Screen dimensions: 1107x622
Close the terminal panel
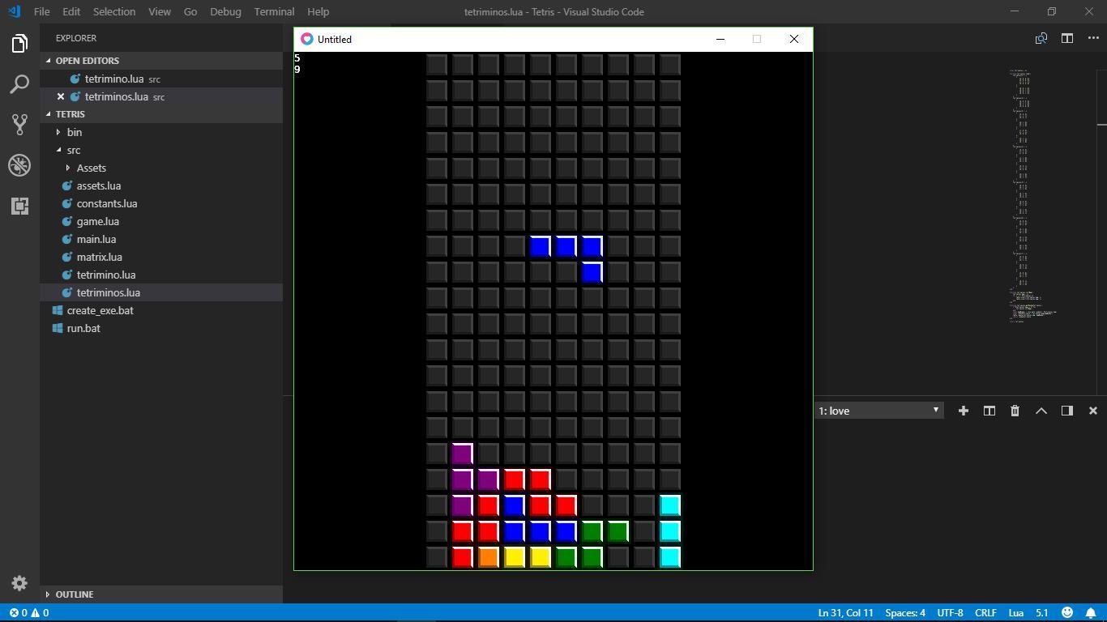(x=1093, y=411)
